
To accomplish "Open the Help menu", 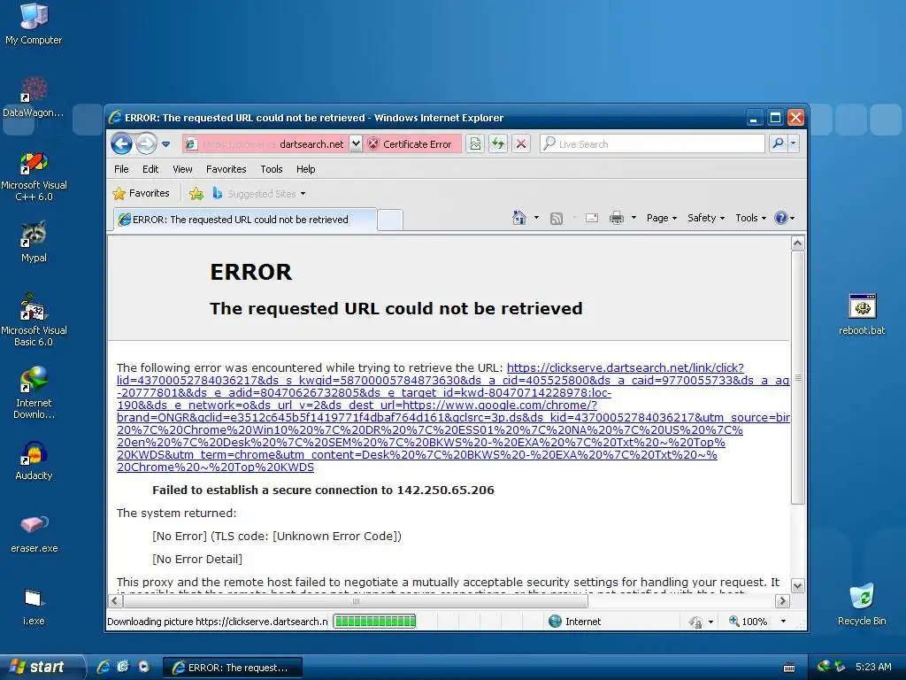I will point(305,169).
